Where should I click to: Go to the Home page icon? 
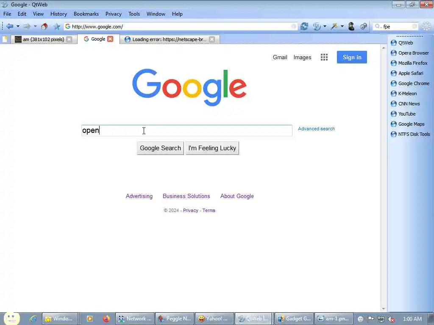coord(44,27)
